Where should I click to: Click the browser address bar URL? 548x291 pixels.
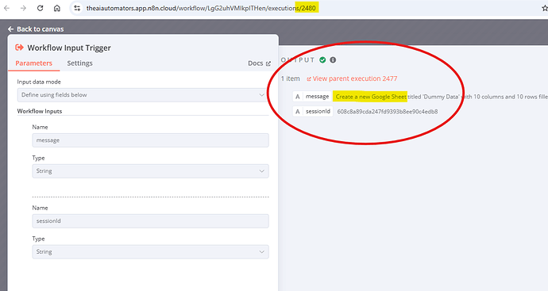pos(201,8)
